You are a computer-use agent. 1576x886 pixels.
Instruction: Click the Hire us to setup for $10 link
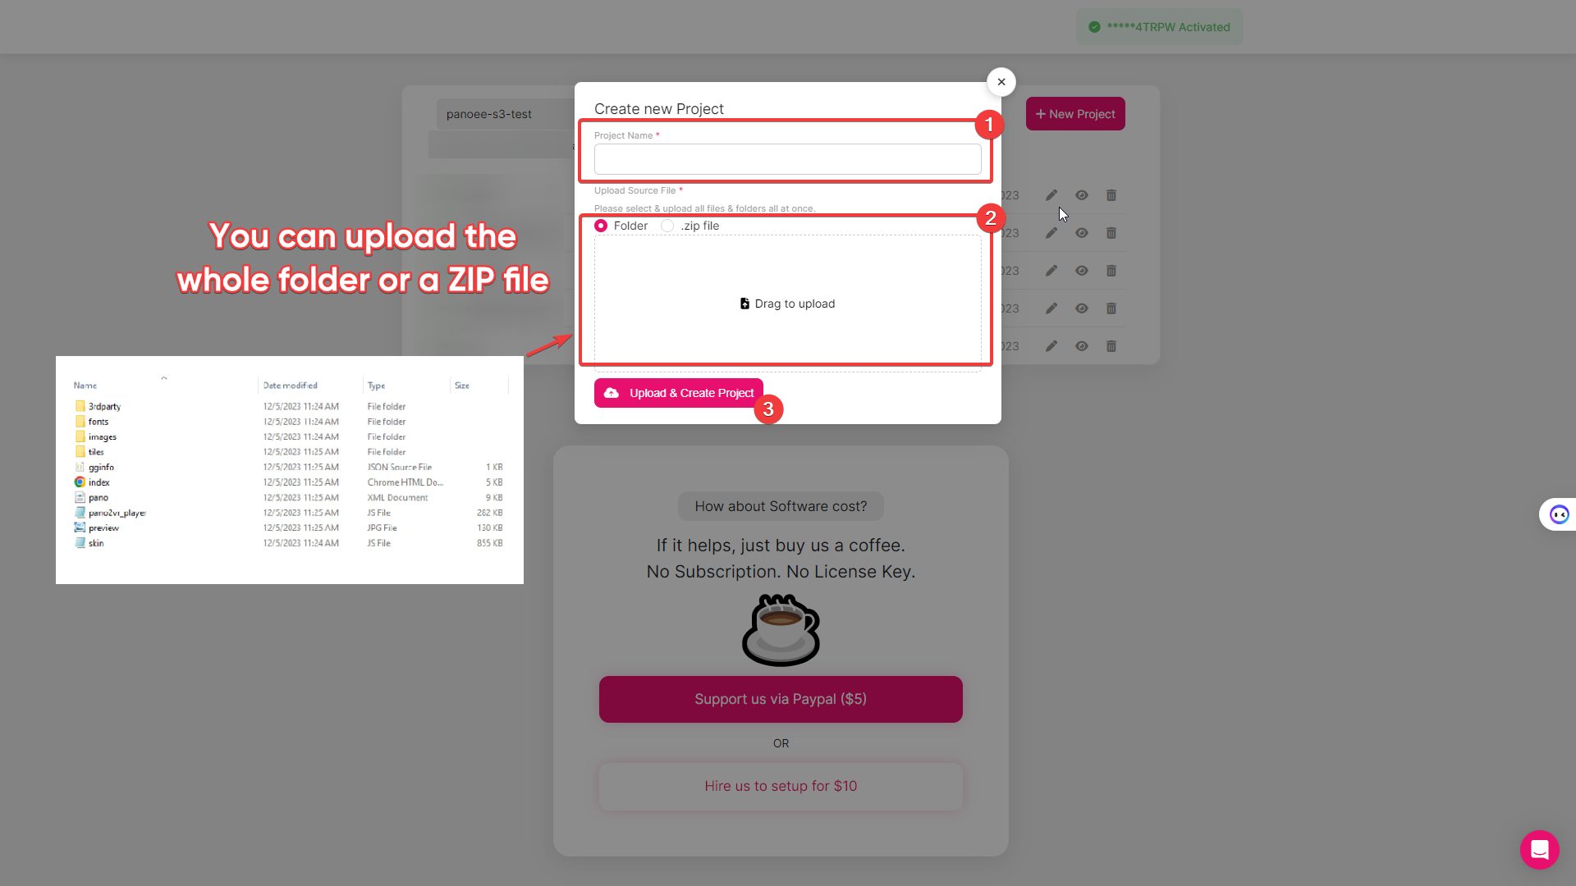click(x=781, y=785)
